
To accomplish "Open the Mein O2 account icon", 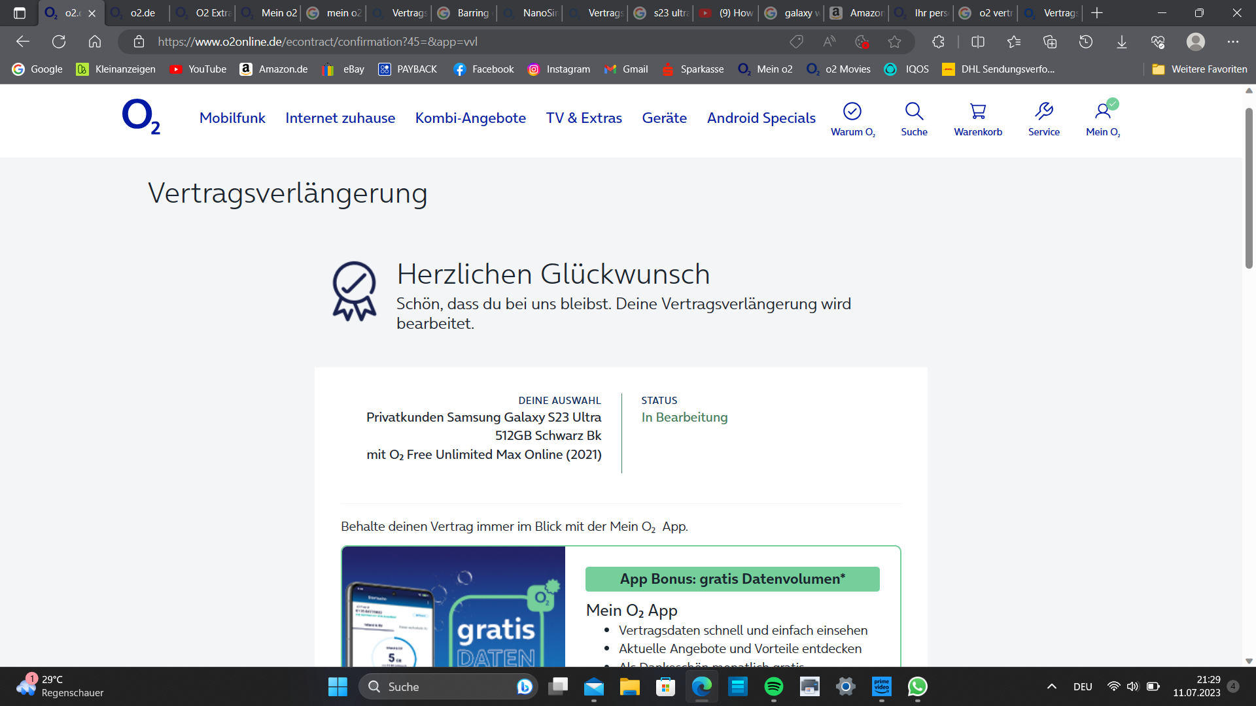I will 1103,119.
